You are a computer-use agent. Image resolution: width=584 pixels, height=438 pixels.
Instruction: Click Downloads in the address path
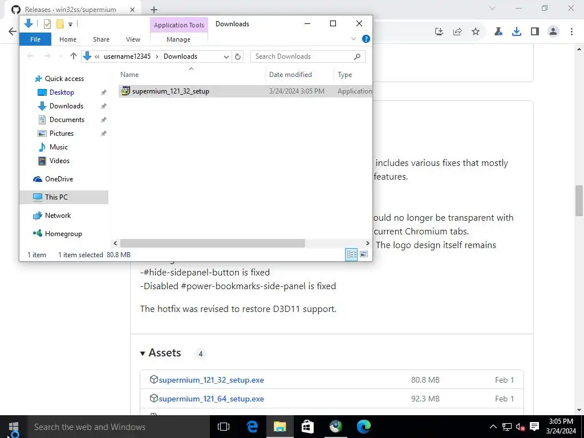180,56
